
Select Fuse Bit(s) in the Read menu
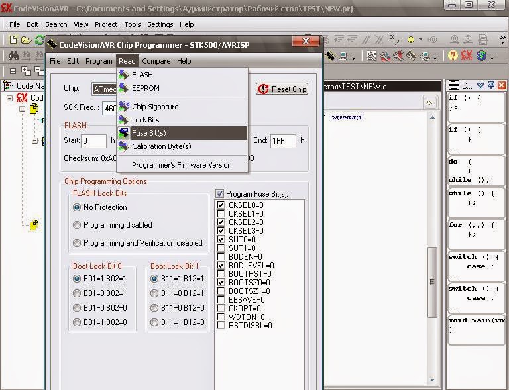[182, 133]
